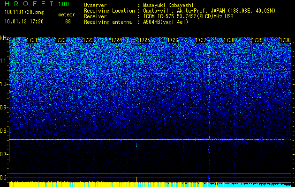Click the 0.9 kHz axis label
The height and width of the screenshot is (187, 295).
click(4, 108)
